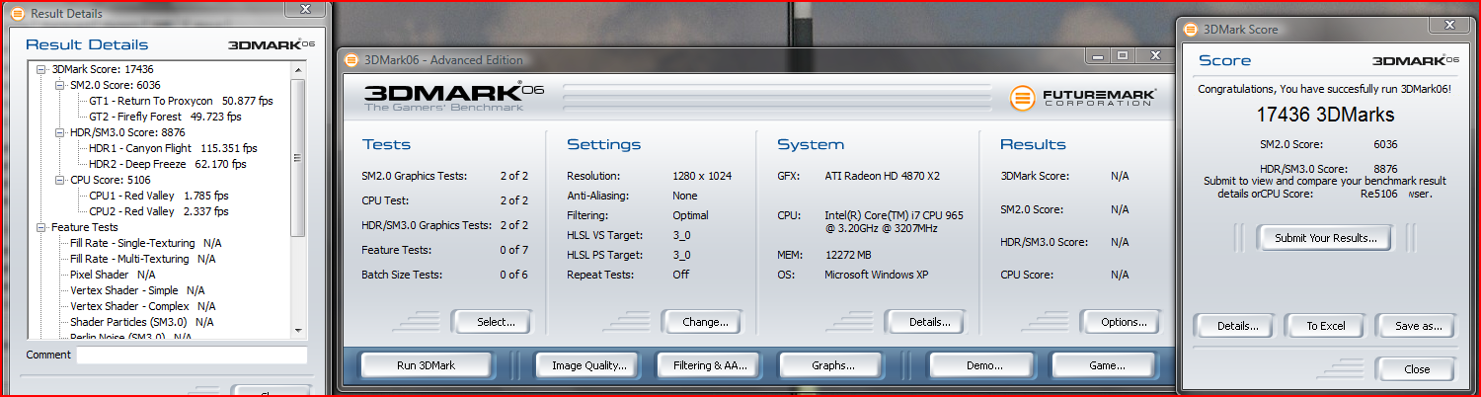Click the ATI Radeon HD 4870 X2 text
The height and width of the screenshot is (397, 1481).
[x=882, y=176]
